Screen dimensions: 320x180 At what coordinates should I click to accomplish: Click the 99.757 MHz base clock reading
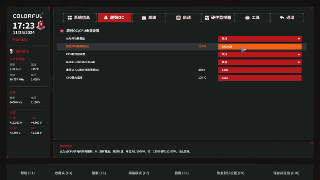click(x=17, y=79)
